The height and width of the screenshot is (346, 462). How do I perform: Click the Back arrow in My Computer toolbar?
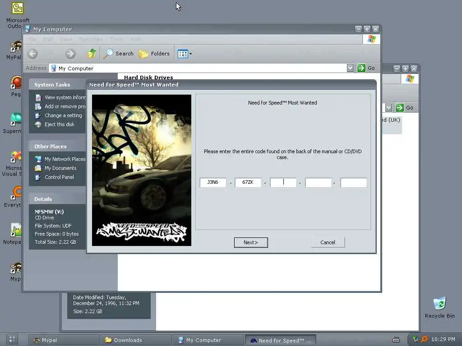point(32,54)
